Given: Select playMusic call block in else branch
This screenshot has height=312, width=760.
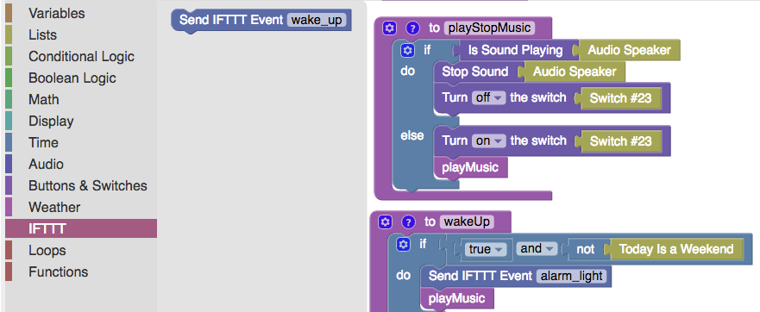Looking at the screenshot, I should click(x=470, y=167).
